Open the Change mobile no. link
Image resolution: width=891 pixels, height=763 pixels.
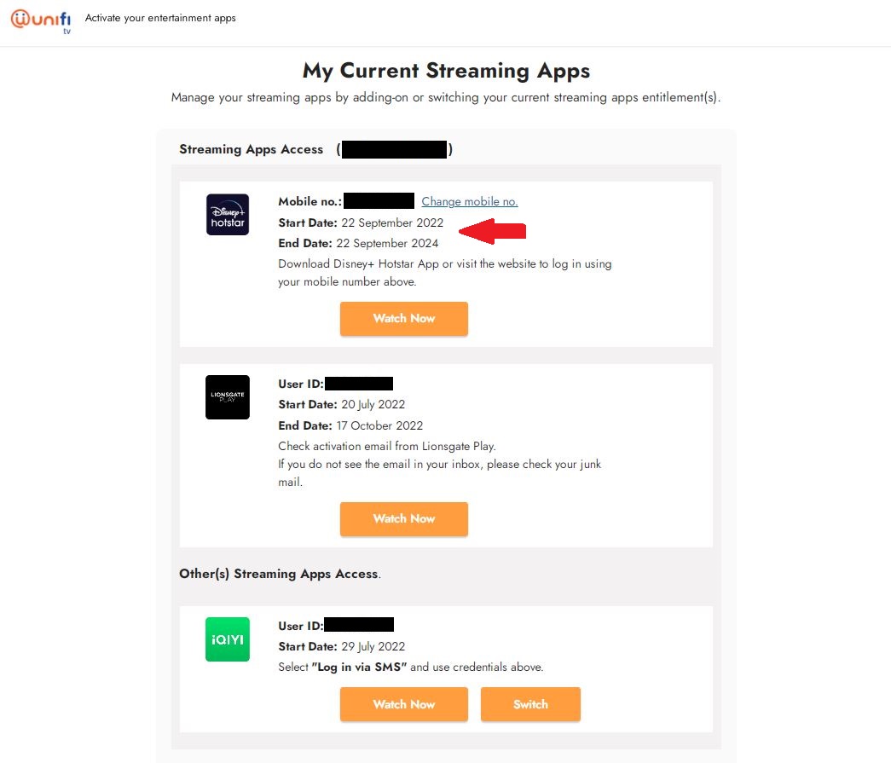click(x=469, y=202)
